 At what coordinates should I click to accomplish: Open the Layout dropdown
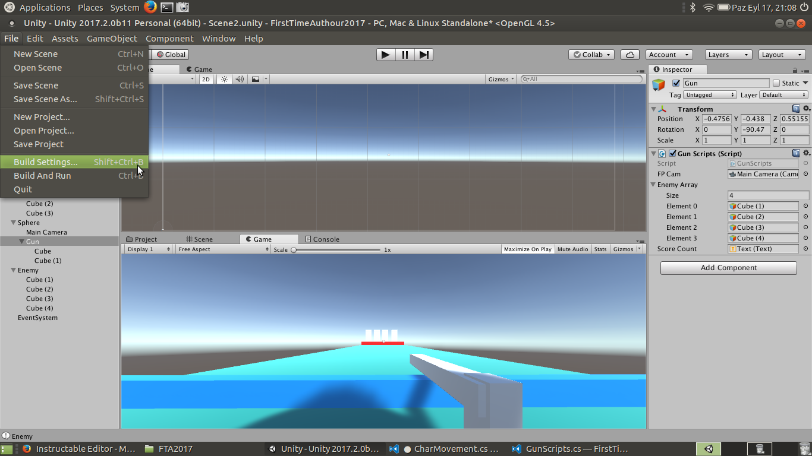pos(782,55)
